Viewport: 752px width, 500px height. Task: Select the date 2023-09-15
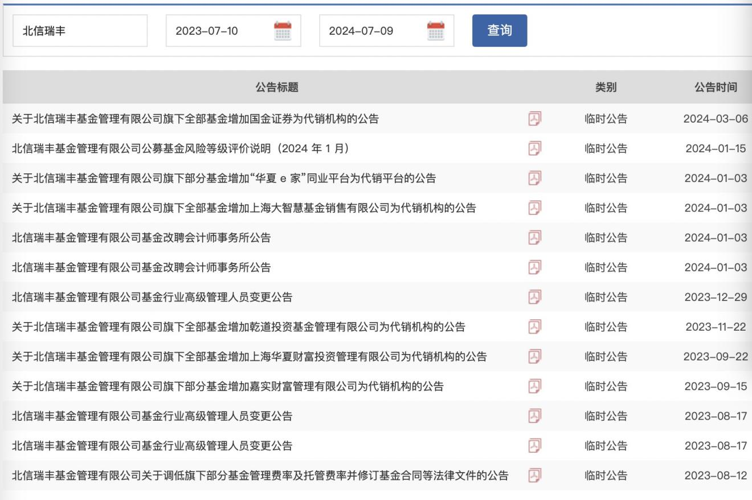(716, 386)
